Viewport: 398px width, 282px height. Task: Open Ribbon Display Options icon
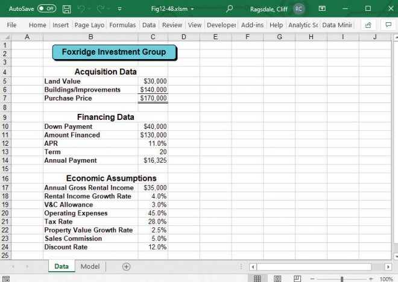click(x=322, y=8)
